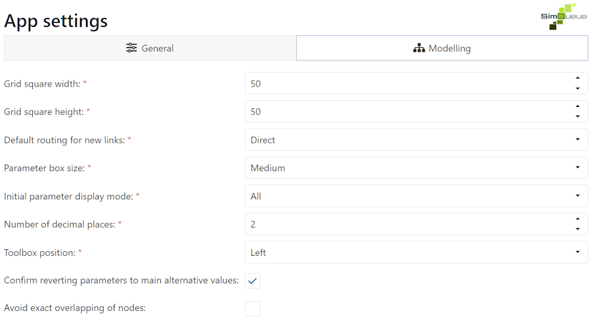Select the Modelling tab

(x=442, y=48)
